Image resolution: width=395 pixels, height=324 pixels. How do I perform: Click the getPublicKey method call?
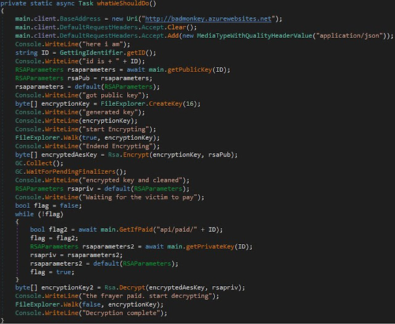(x=189, y=70)
